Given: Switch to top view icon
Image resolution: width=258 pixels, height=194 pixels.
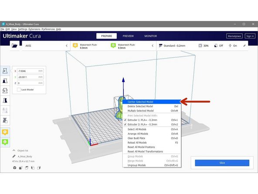Looking at the screenshot, I should (x=27, y=168).
